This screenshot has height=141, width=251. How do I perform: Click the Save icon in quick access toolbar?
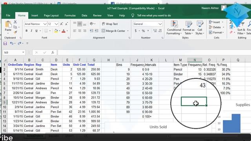click(x=5, y=43)
